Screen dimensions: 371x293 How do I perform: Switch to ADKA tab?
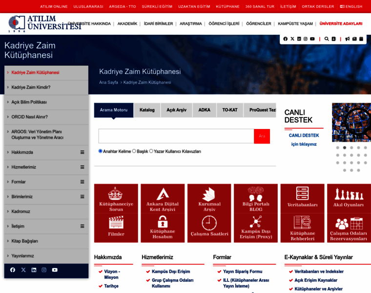[x=204, y=110]
